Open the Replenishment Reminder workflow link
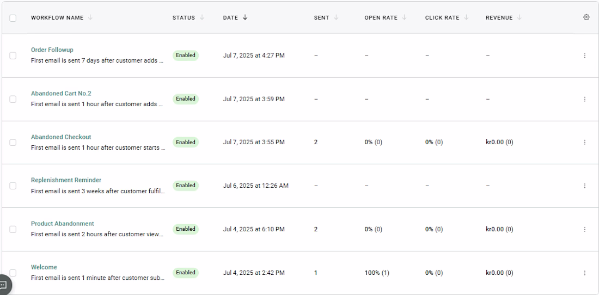The height and width of the screenshot is (295, 599). pos(66,180)
